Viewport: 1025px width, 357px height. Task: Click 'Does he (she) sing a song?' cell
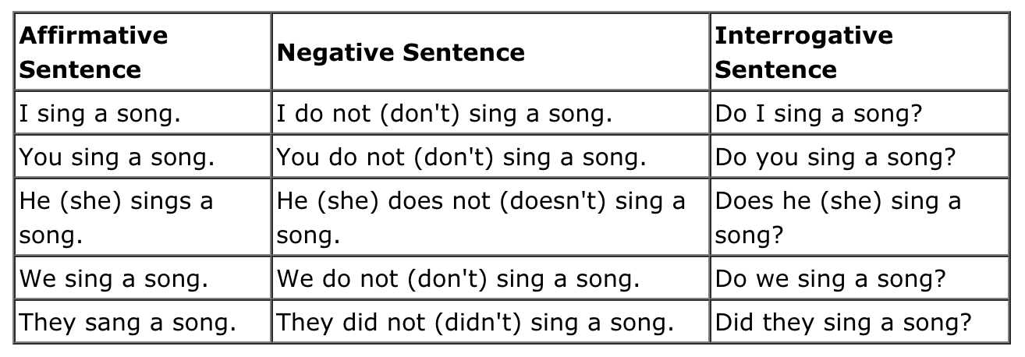[838, 217]
